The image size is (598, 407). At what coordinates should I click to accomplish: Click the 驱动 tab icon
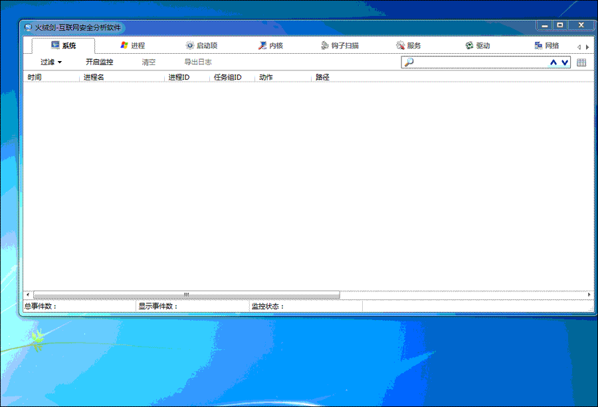tap(469, 45)
